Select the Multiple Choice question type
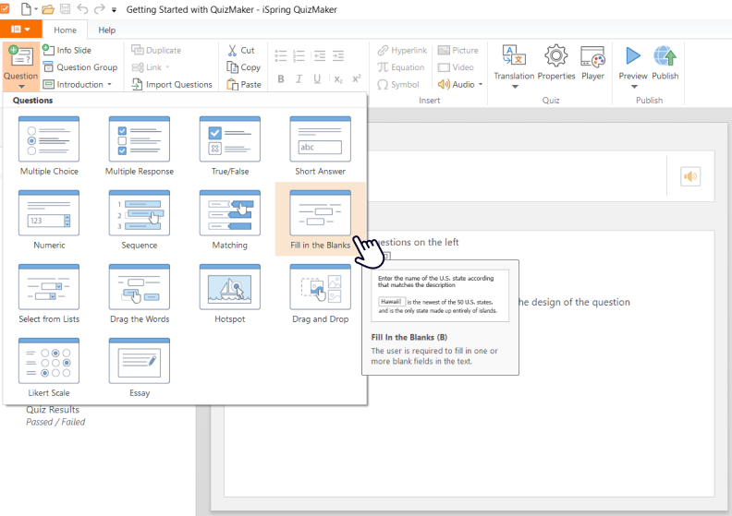The image size is (732, 516). pos(49,147)
